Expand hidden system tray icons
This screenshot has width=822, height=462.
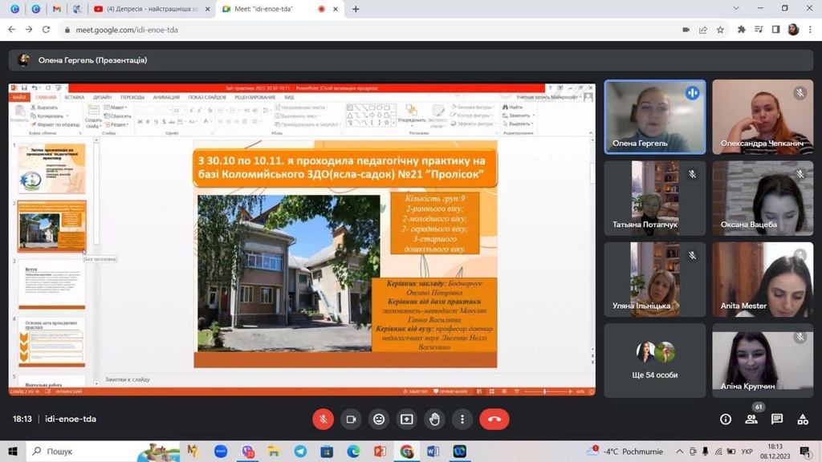point(680,452)
